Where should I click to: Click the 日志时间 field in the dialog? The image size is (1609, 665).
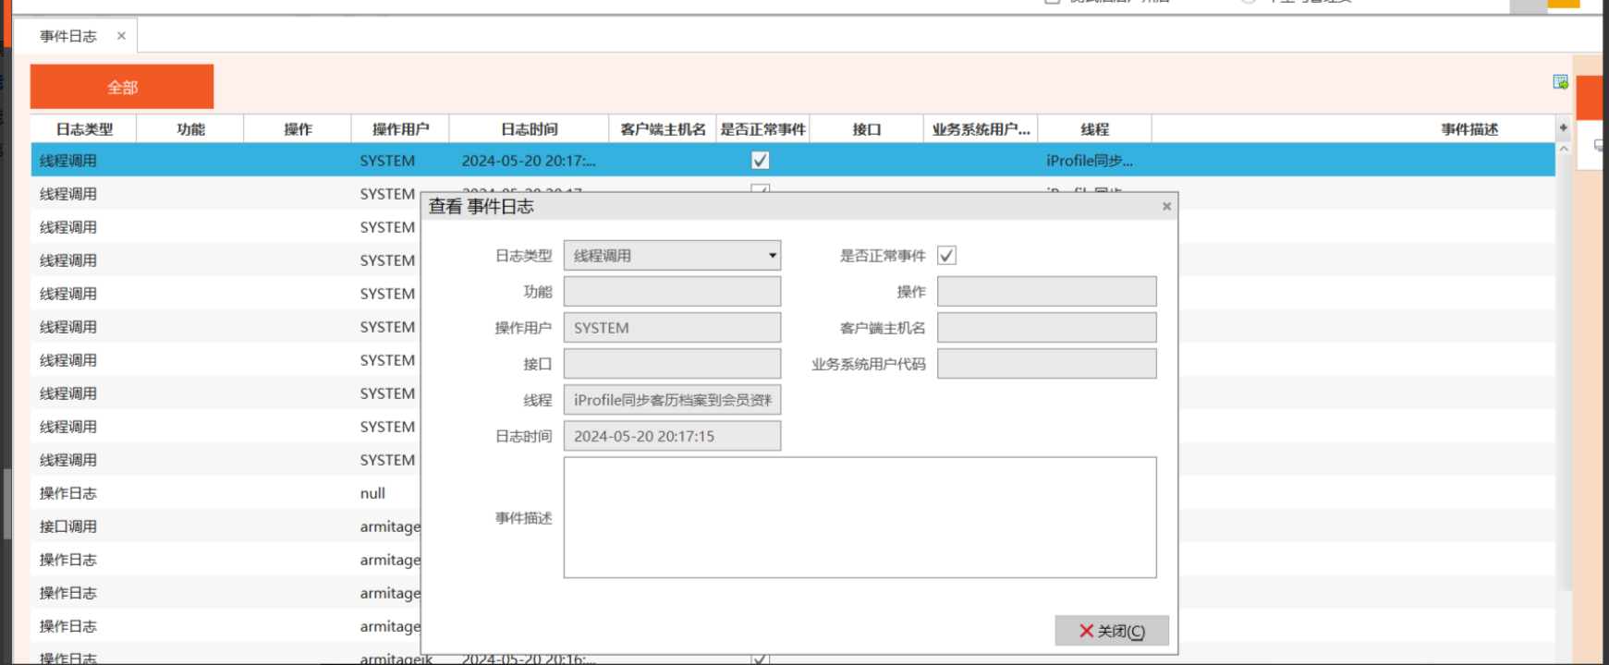point(672,436)
